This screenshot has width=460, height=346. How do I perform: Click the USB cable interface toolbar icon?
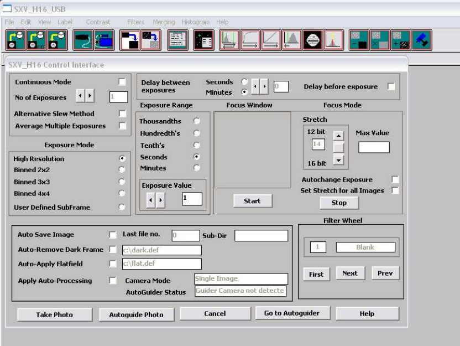83,40
